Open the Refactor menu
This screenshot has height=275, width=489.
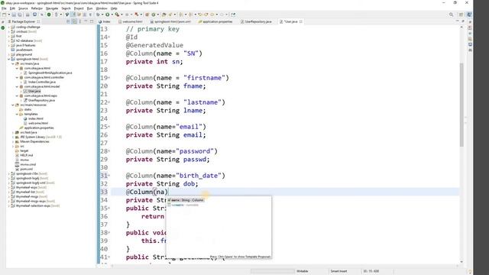coord(37,8)
